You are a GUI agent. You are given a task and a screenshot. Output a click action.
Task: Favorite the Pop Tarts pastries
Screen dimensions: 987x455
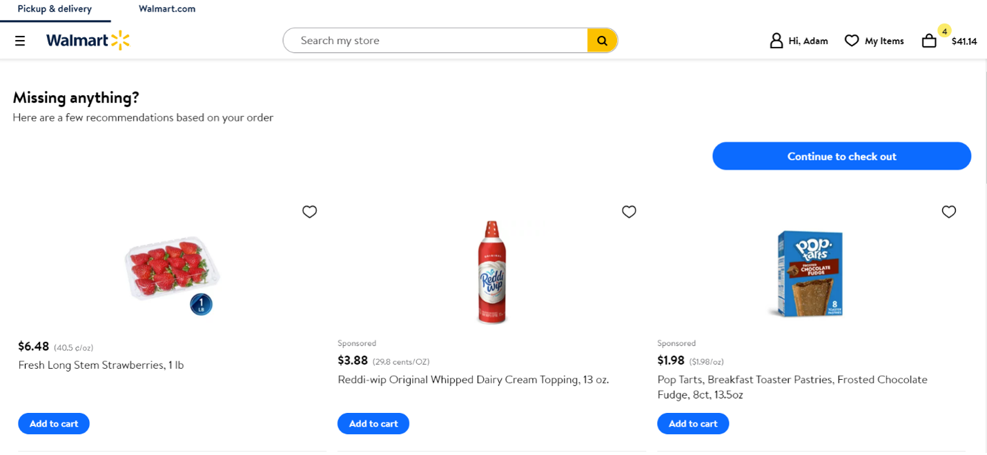948,212
